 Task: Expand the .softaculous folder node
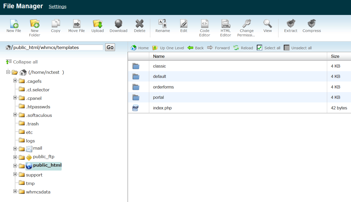pyautogui.click(x=15, y=115)
